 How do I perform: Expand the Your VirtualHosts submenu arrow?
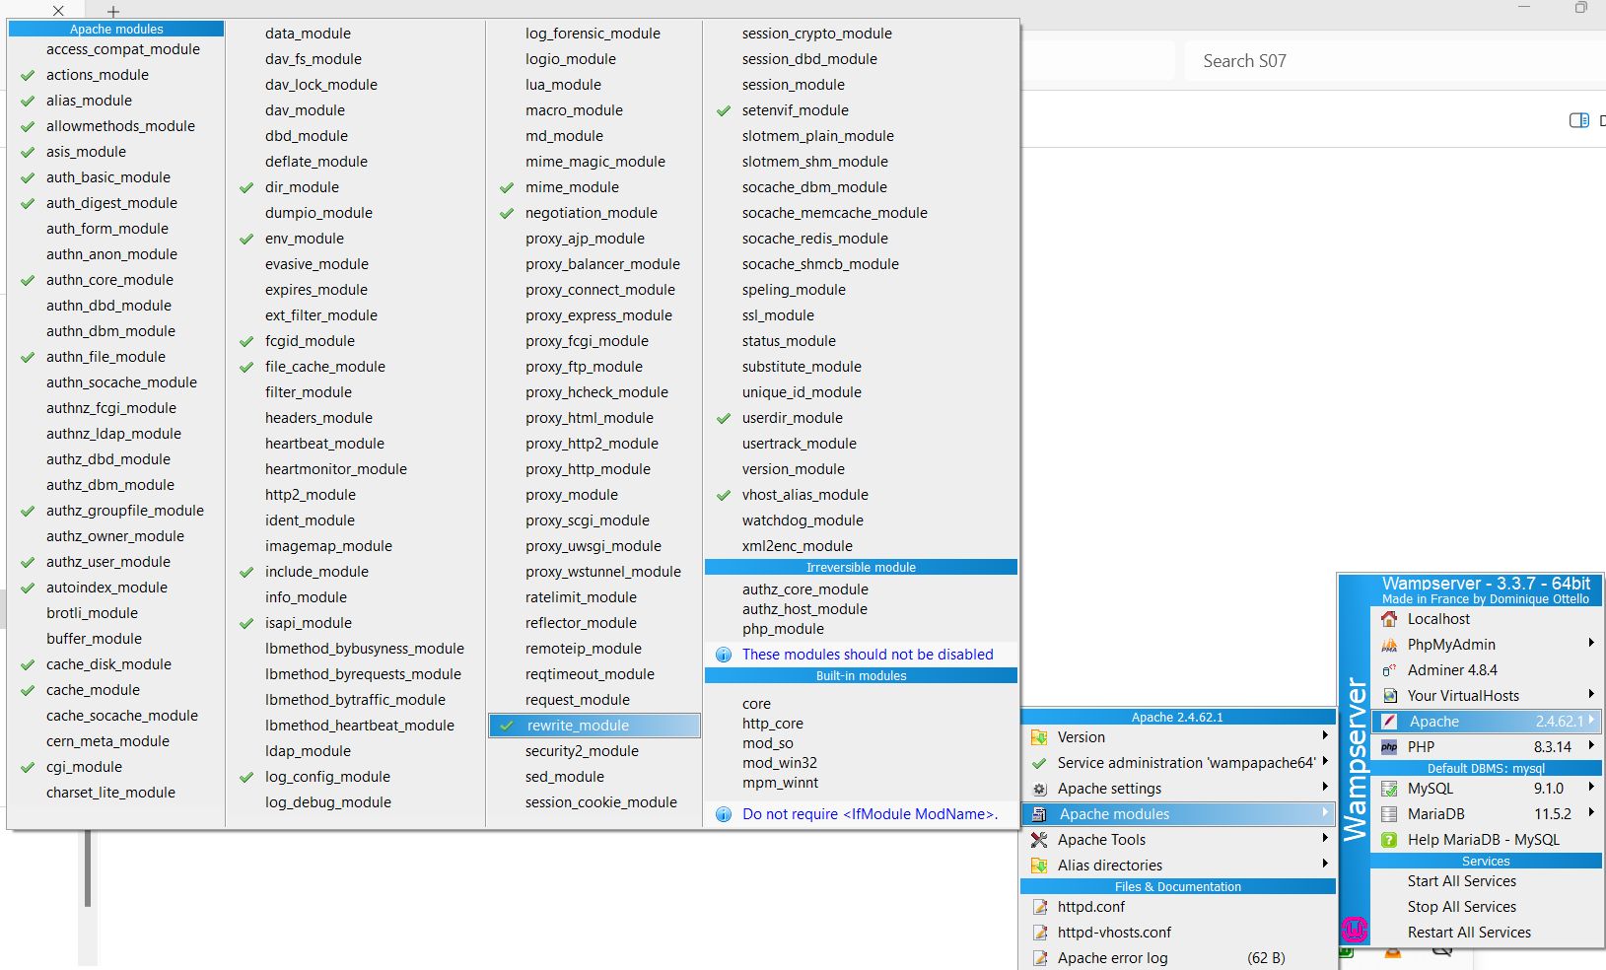coord(1591,694)
